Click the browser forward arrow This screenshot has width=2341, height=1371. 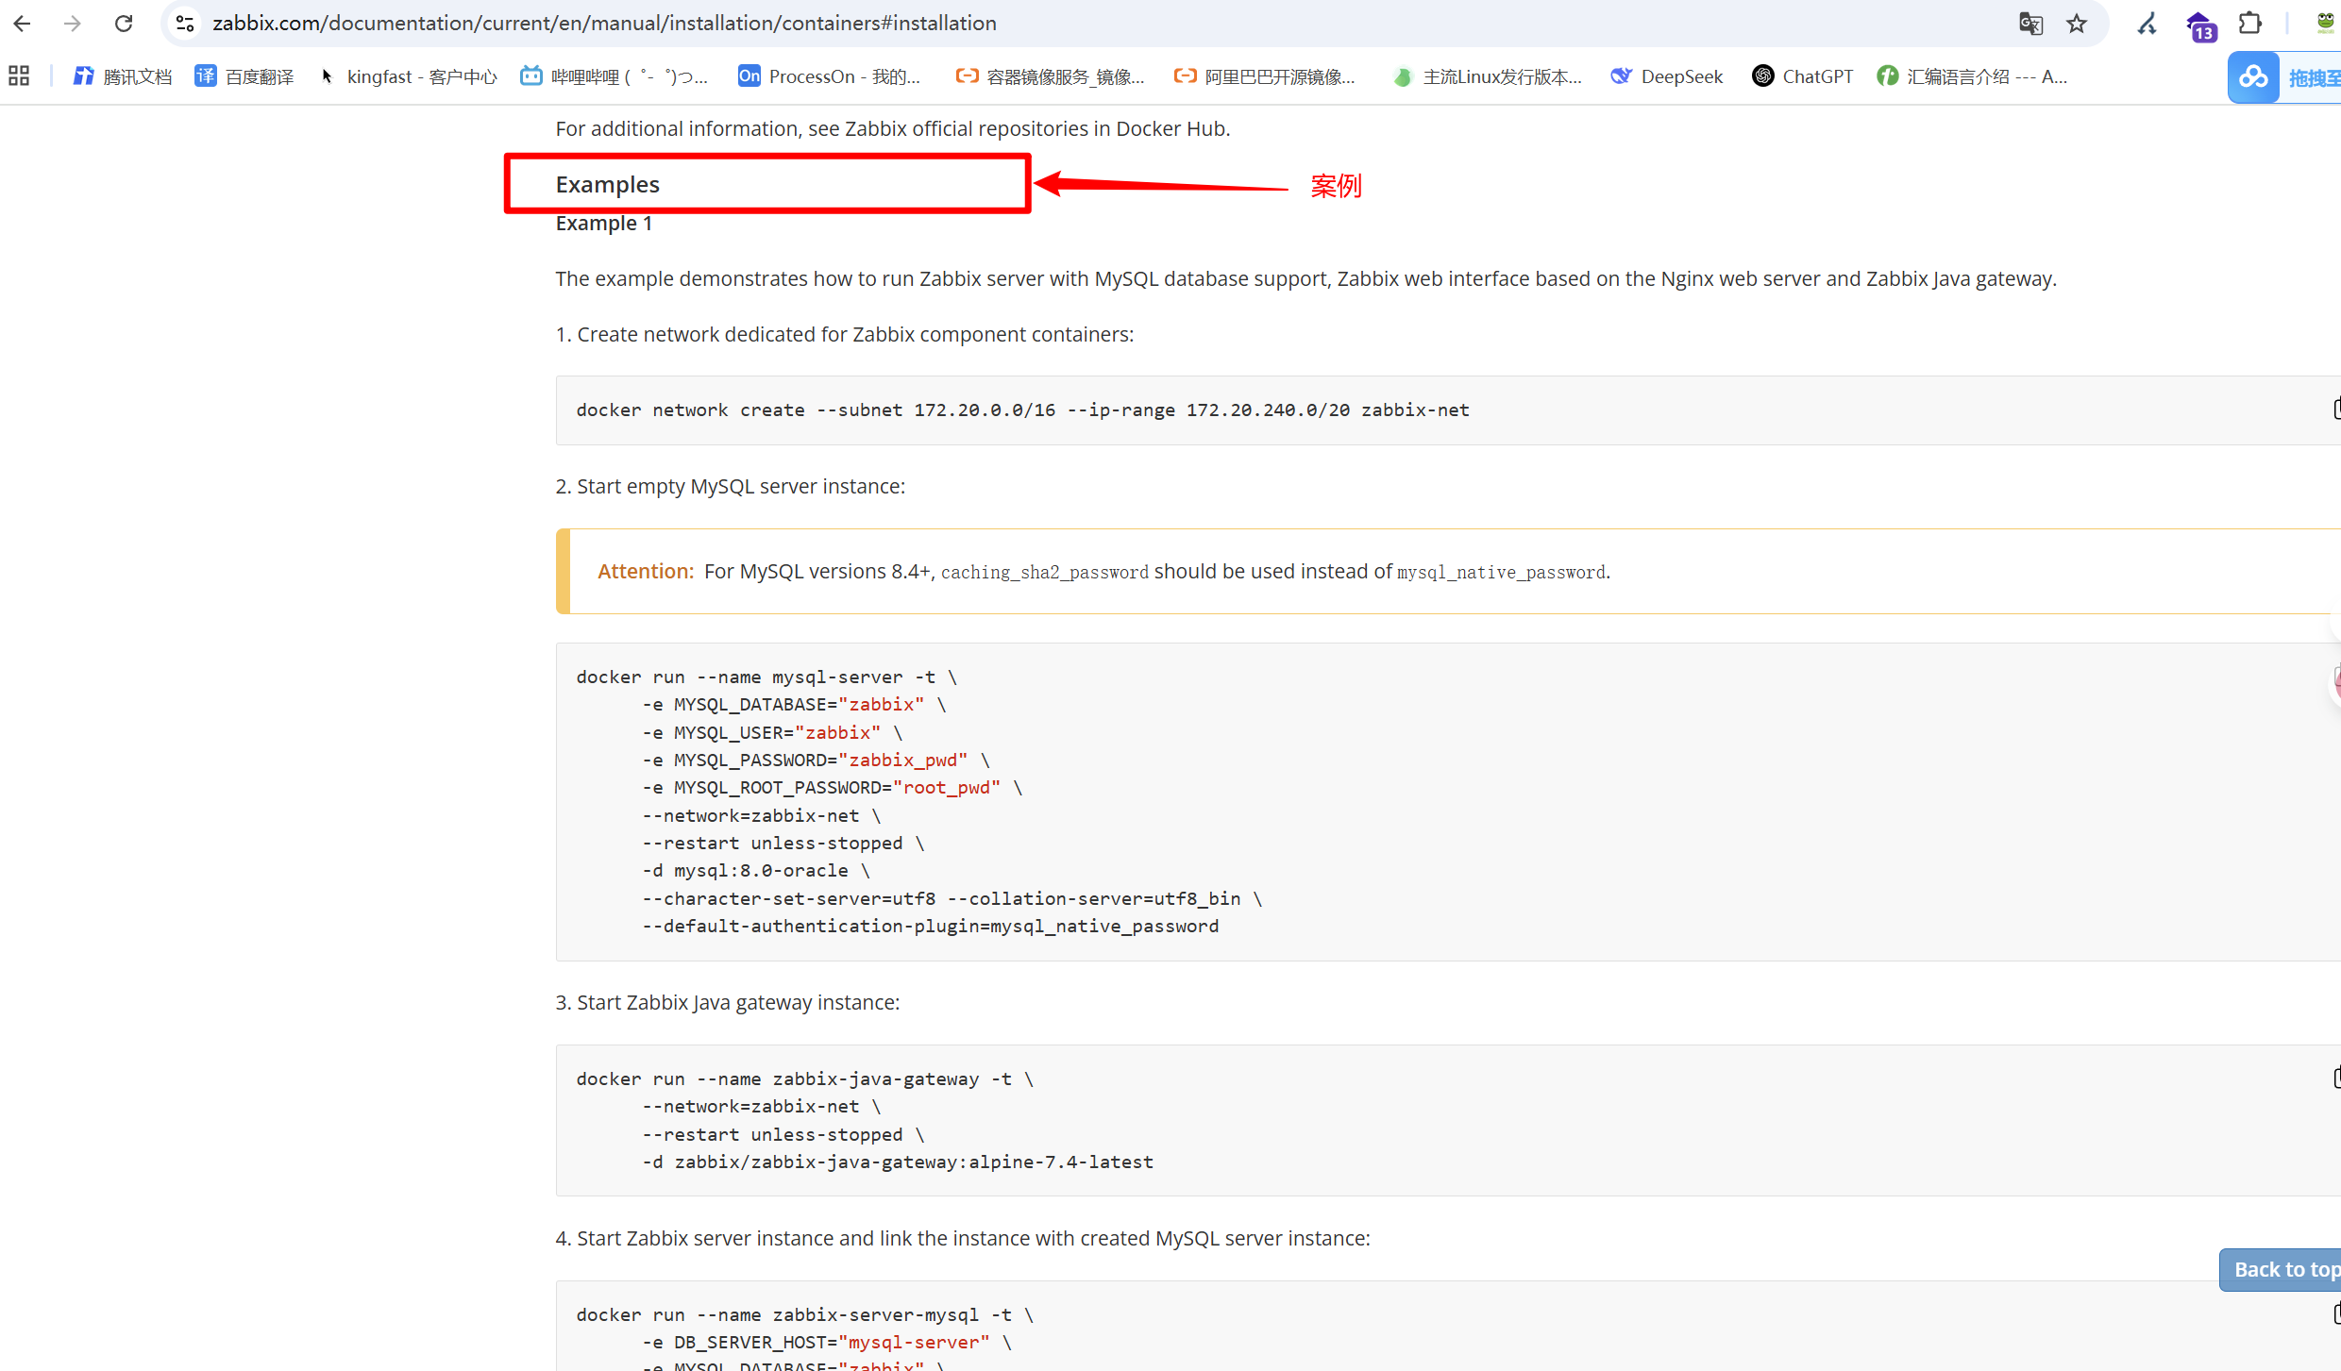[x=73, y=24]
